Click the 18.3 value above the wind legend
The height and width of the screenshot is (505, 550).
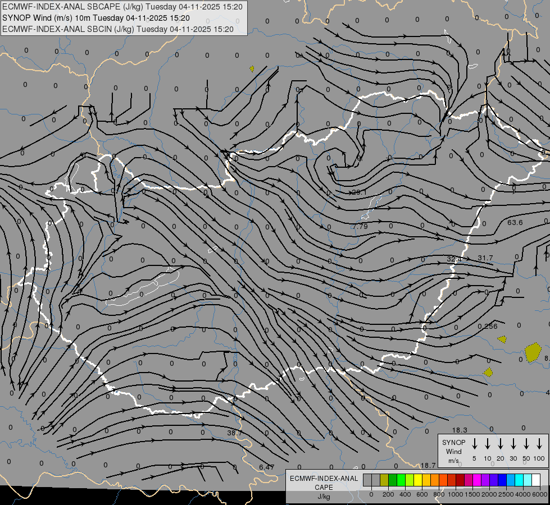pyautogui.click(x=460, y=430)
